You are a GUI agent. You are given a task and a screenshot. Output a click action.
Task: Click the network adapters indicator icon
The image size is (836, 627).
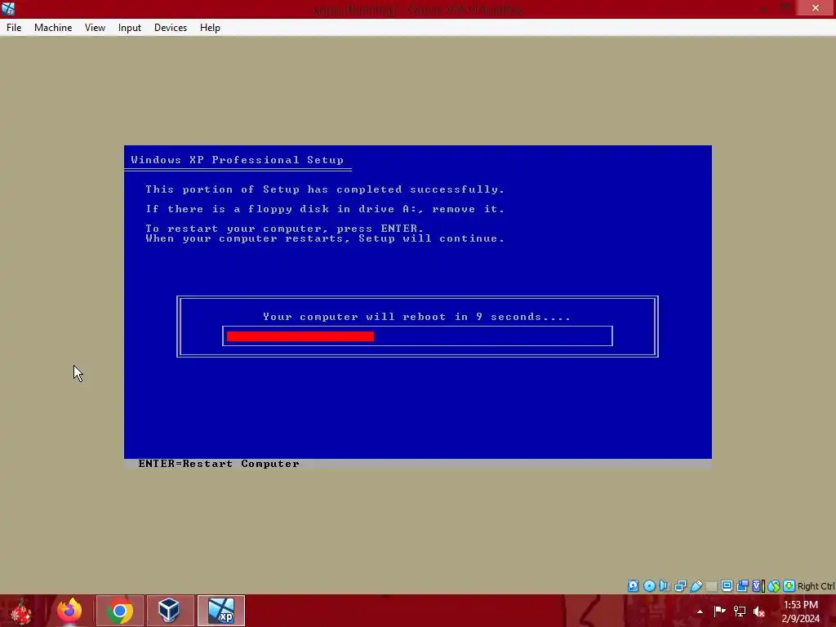pos(680,586)
